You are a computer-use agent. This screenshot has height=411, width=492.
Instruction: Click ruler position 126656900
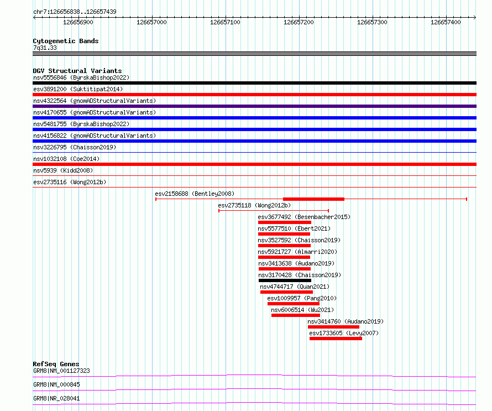click(x=78, y=22)
